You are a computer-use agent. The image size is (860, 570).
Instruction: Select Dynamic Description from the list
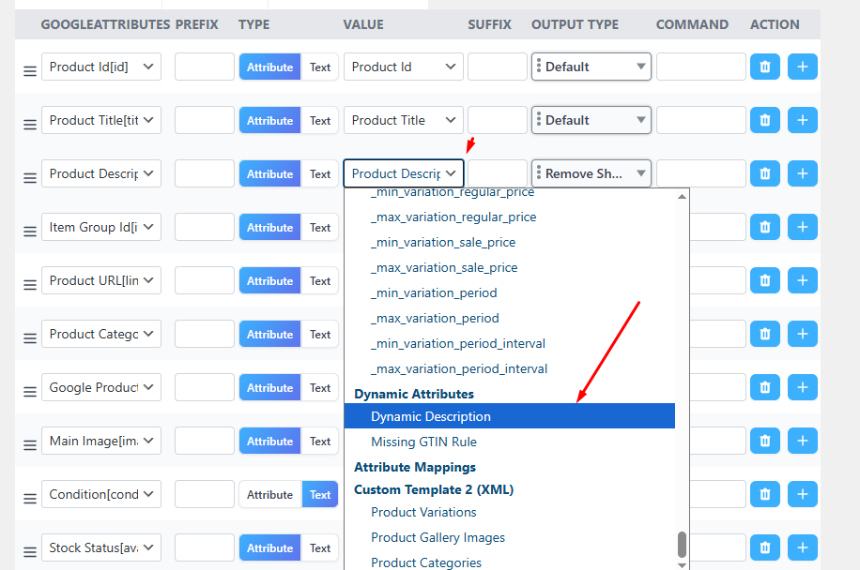pos(431,415)
